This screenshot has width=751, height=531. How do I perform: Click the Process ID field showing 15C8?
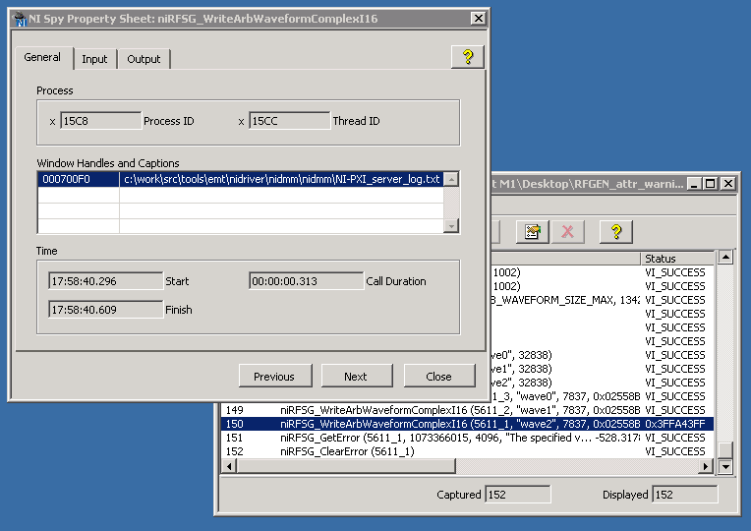point(100,121)
